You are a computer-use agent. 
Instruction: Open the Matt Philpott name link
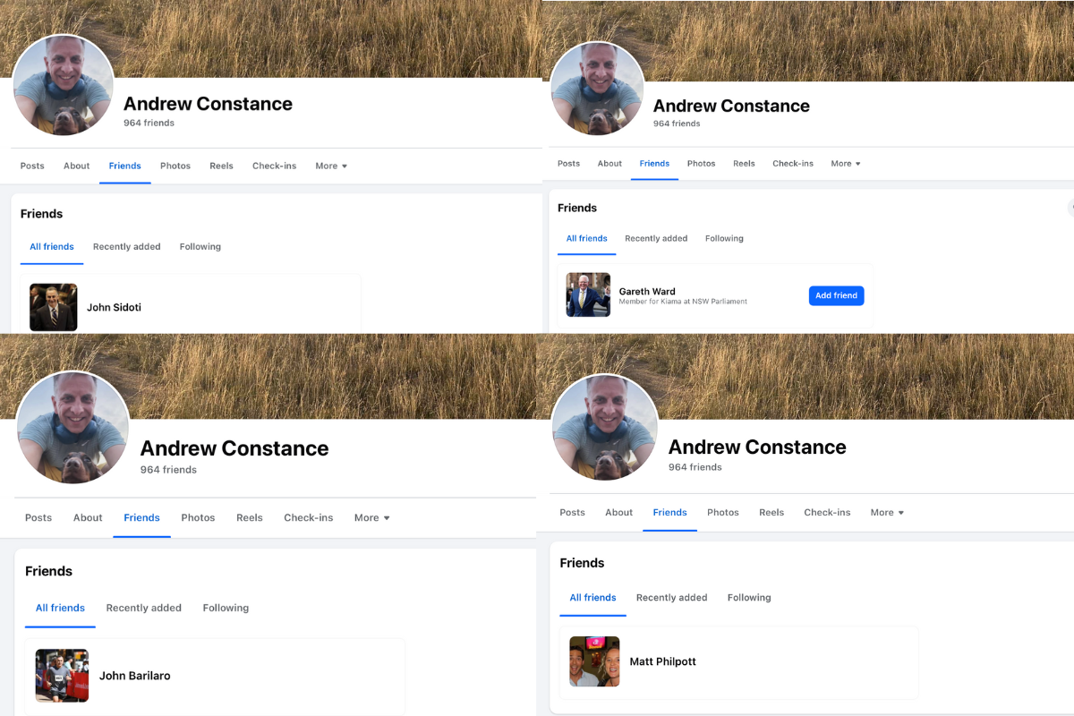pos(662,661)
